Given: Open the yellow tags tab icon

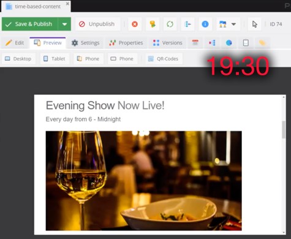Looking at the screenshot, I should click(262, 43).
